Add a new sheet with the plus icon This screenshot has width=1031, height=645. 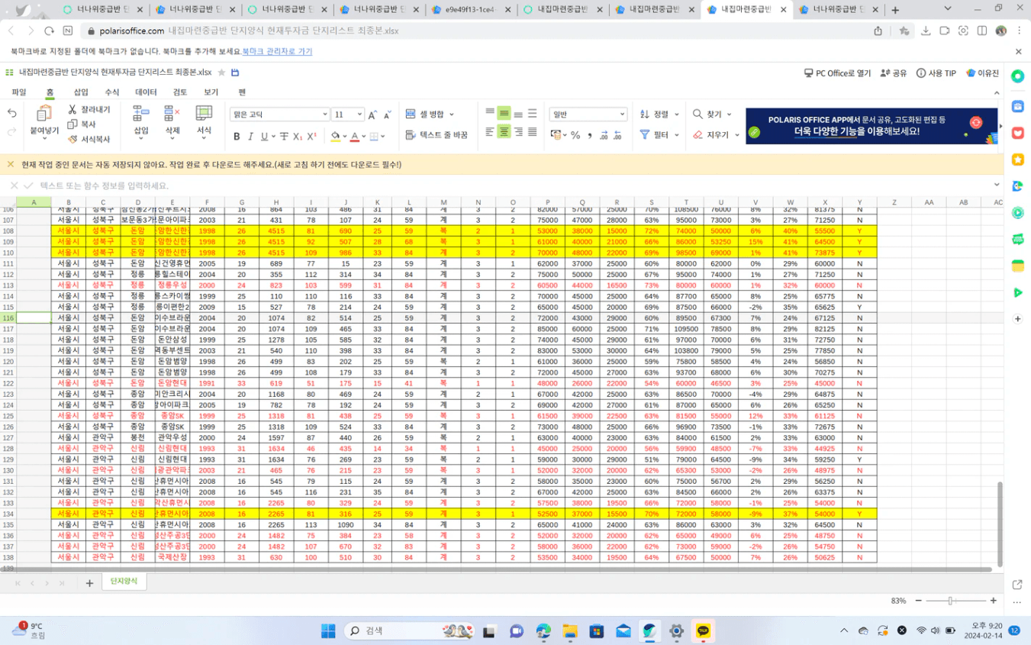coord(89,583)
